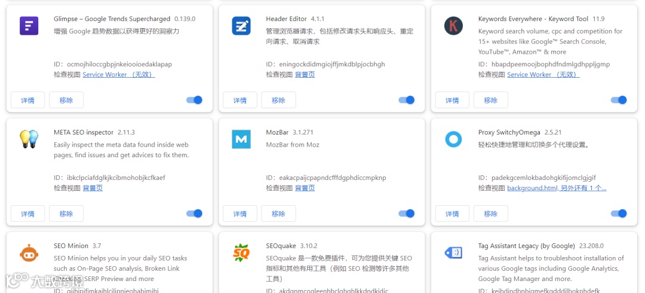Select MozBar ID eakacpaijcpapndcfffdgphdiccmpknp

333,178
